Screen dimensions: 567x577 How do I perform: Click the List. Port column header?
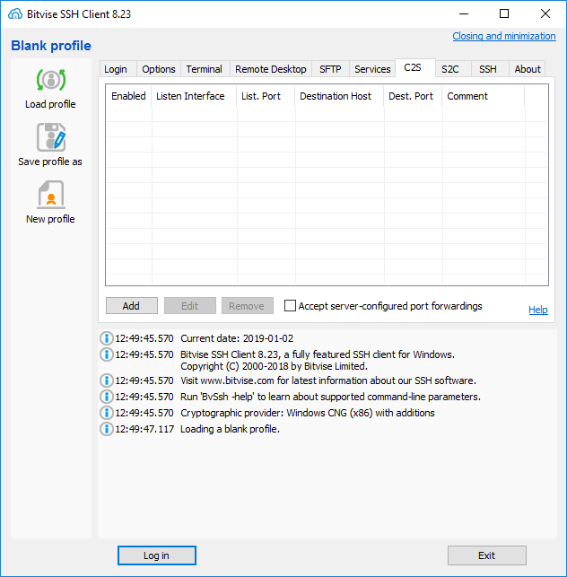(x=266, y=96)
